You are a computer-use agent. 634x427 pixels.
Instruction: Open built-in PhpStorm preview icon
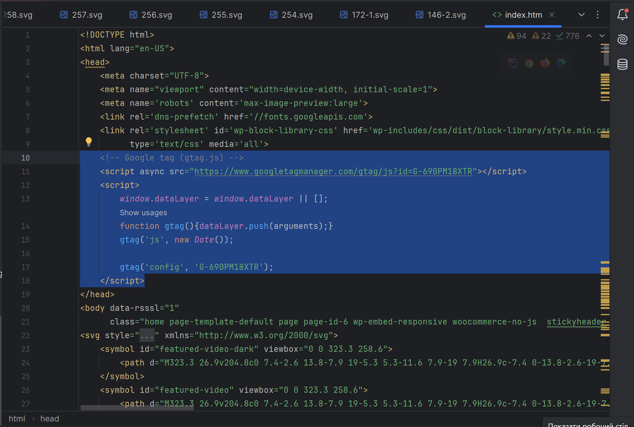point(513,63)
